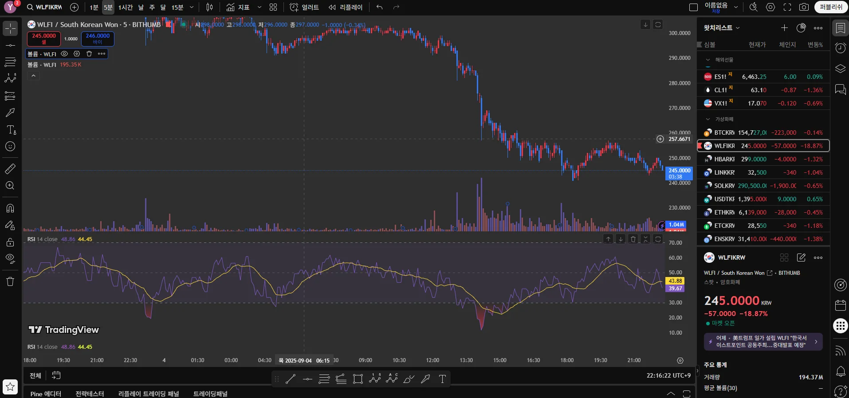Open the layout setup rectangle icon
This screenshot has height=398, width=849.
[693, 7]
